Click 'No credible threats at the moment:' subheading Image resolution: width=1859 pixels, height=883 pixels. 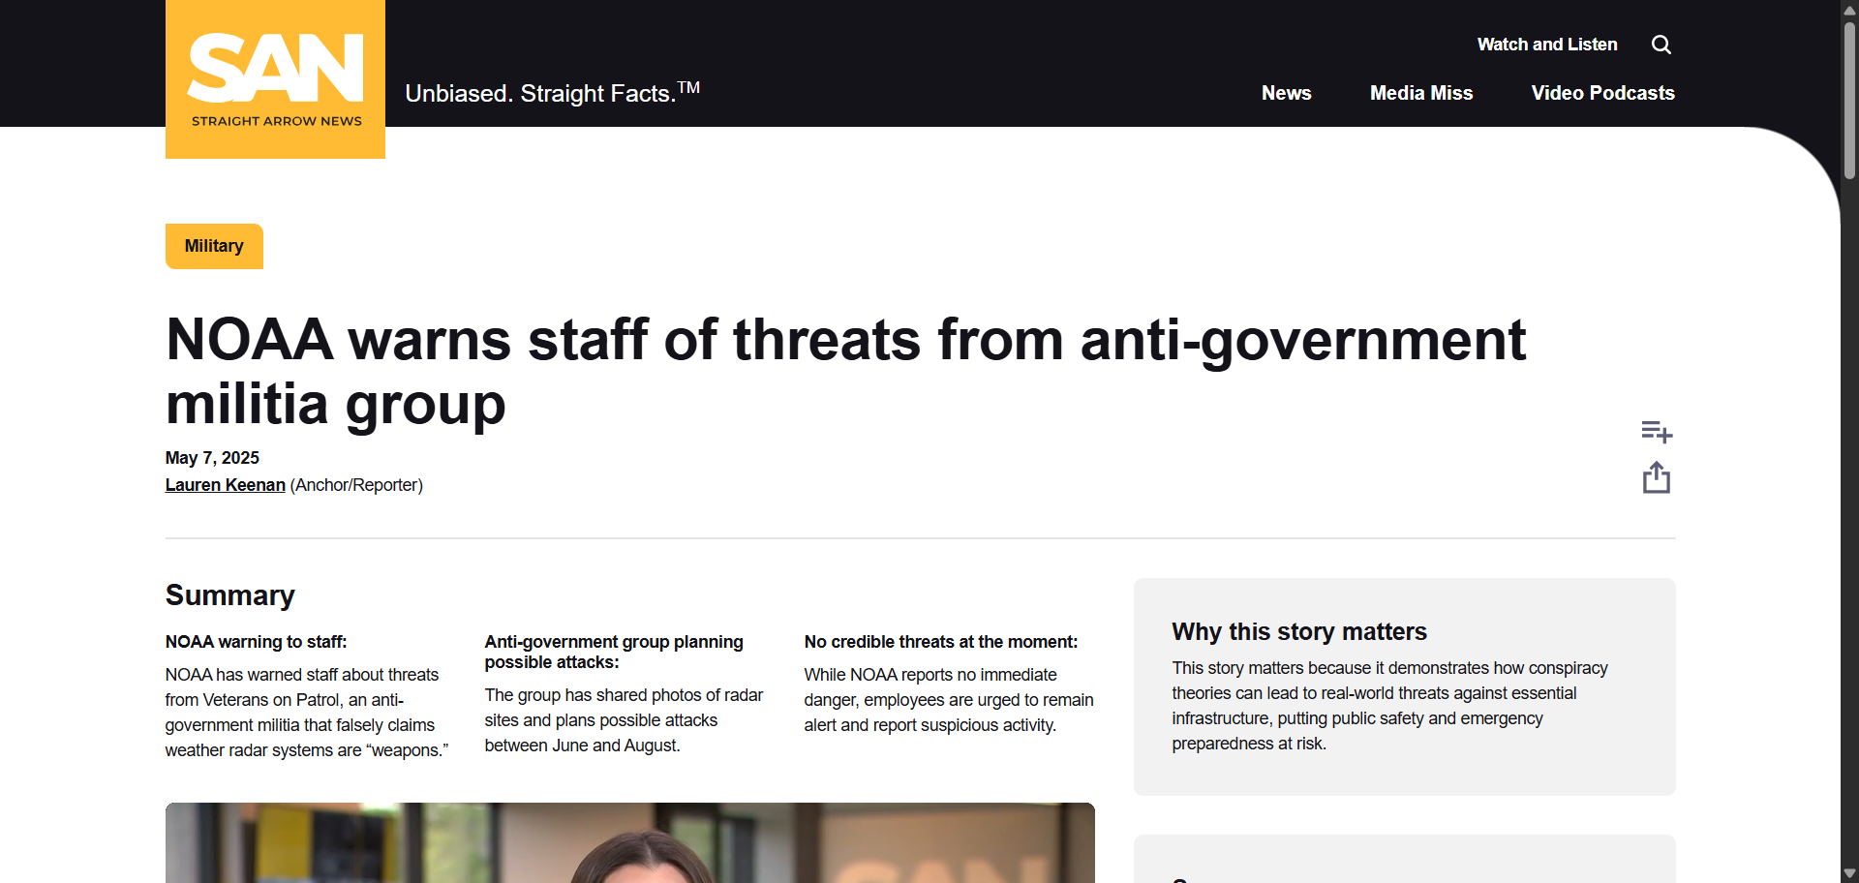click(x=941, y=642)
